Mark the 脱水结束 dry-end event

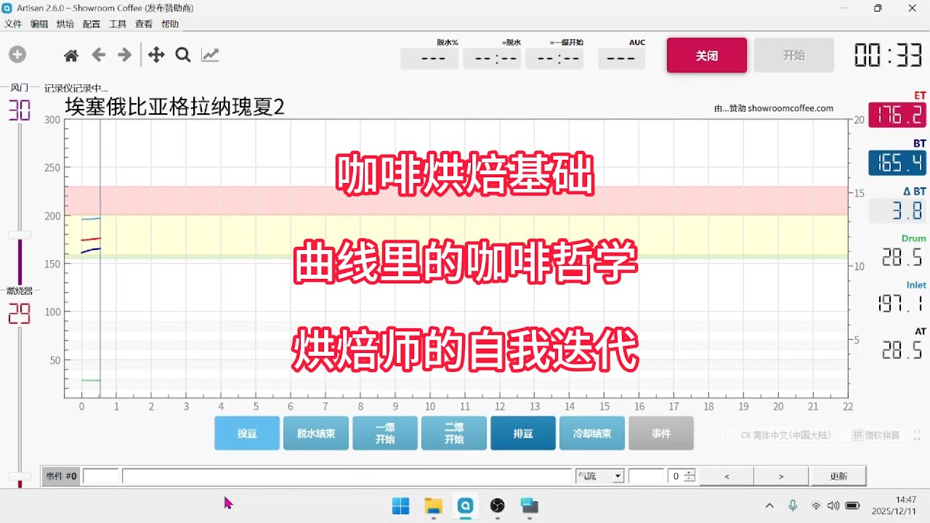pyautogui.click(x=316, y=434)
